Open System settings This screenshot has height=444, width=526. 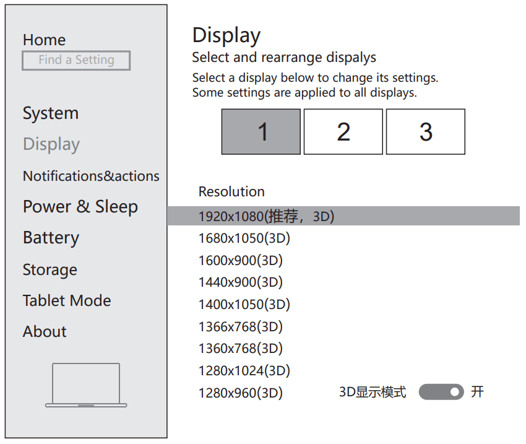51,113
